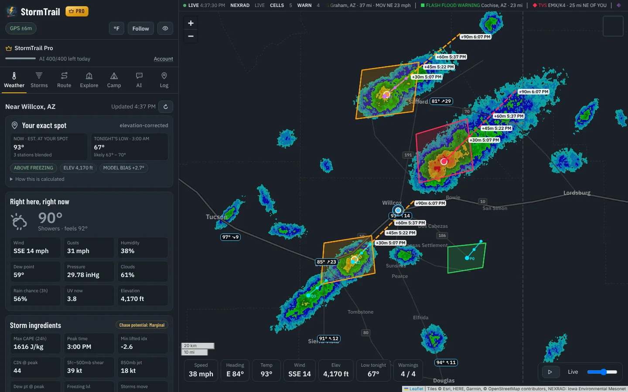Click the Chase potential: Marginal badge
Viewport: 628px width, 392px height.
[142, 325]
